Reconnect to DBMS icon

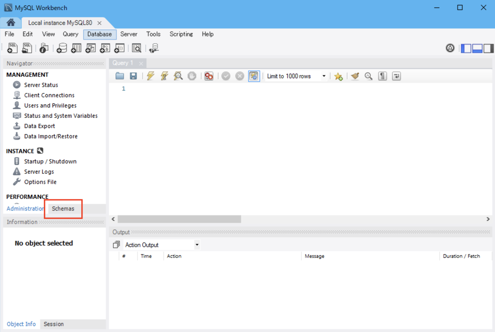click(154, 48)
